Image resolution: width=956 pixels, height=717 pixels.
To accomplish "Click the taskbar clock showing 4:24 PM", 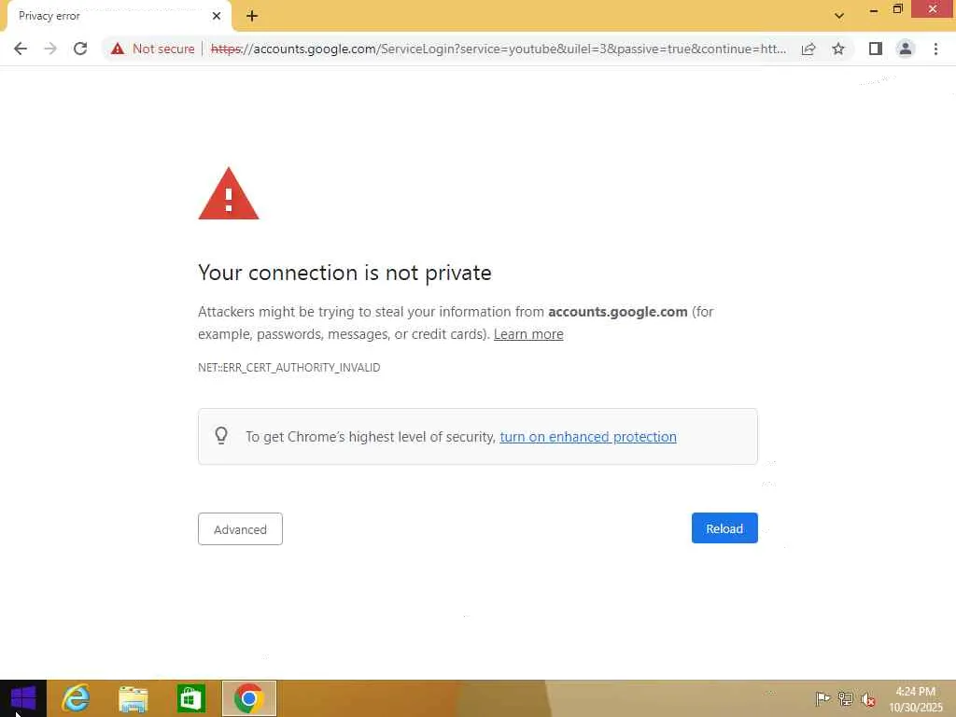I will pos(915,699).
